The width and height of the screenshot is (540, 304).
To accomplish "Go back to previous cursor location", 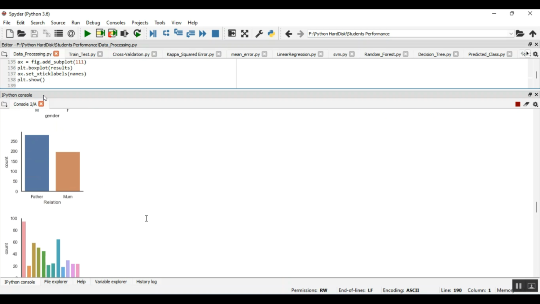I will pos(288,34).
